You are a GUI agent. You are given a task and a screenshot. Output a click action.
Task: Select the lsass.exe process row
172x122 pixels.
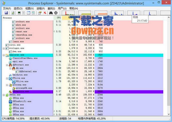83,42
